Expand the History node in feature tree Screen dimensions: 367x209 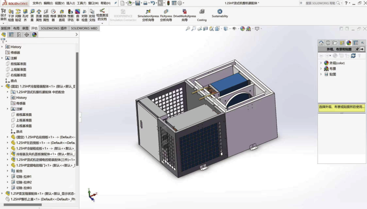(3, 46)
